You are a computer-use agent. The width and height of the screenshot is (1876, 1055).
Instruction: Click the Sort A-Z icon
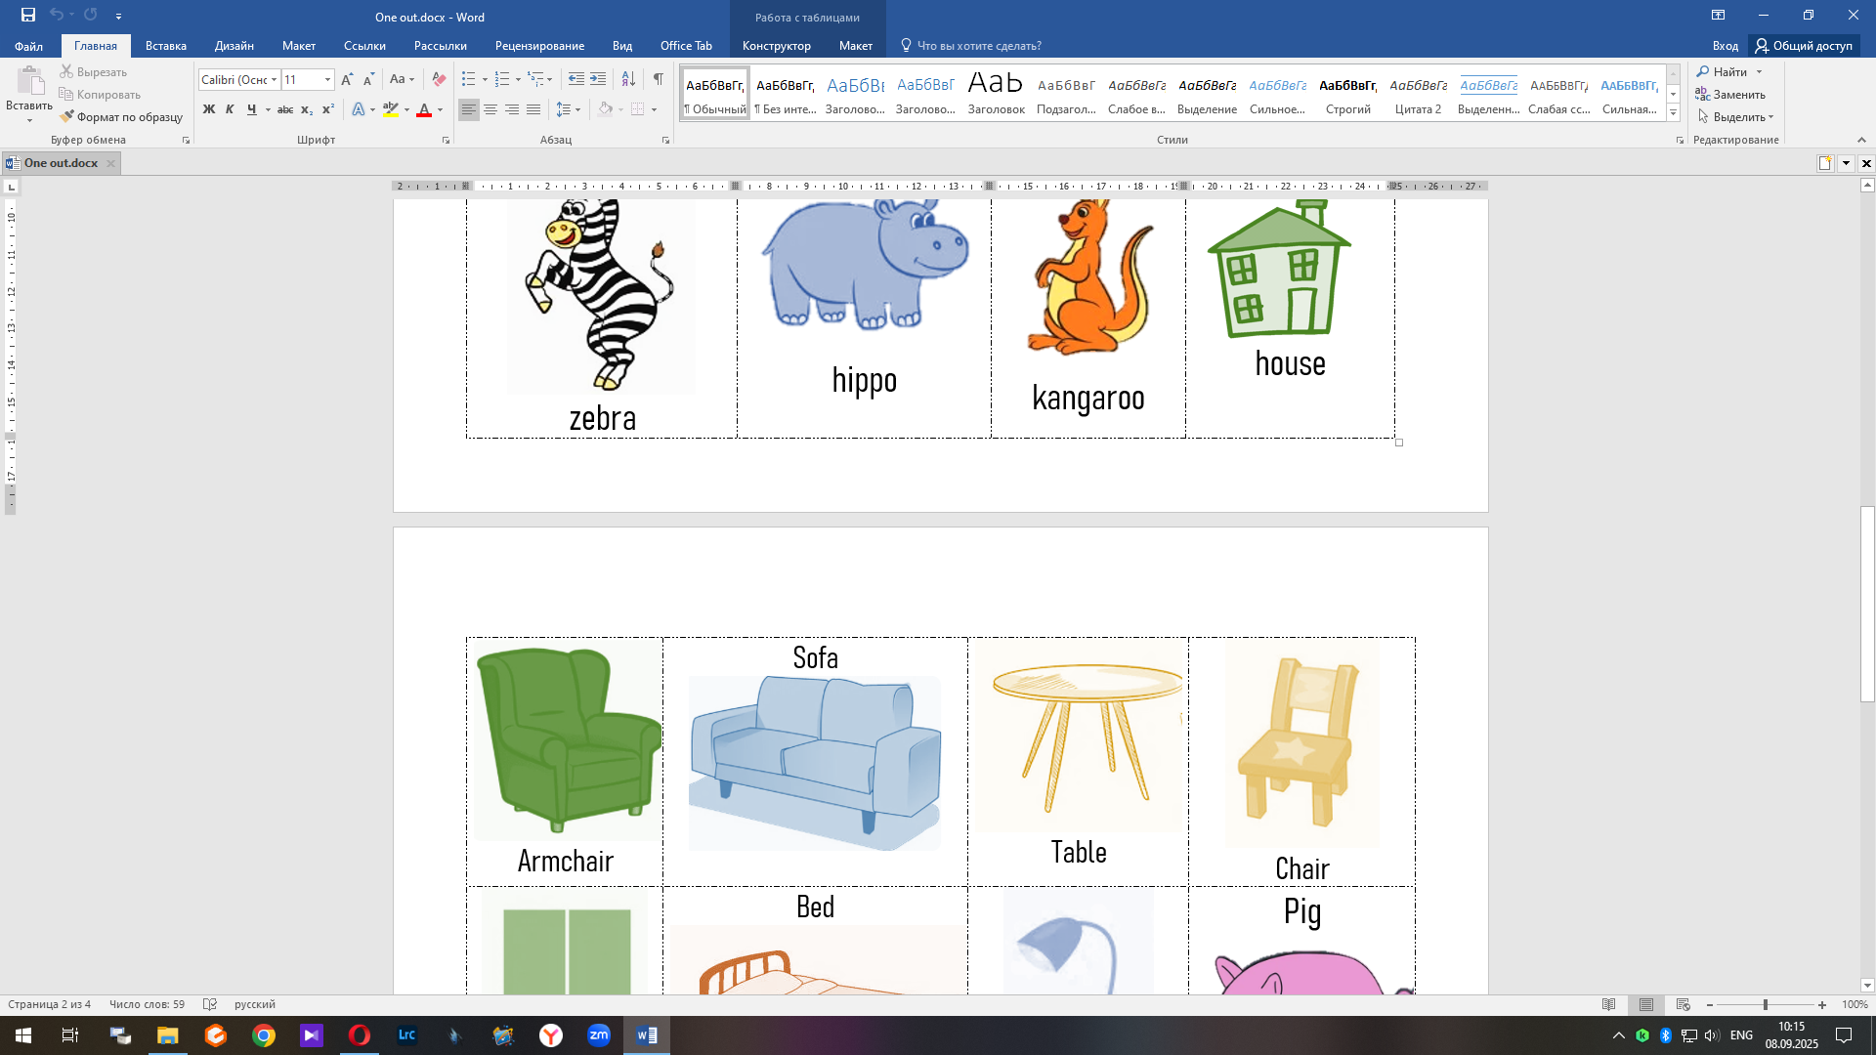(628, 79)
